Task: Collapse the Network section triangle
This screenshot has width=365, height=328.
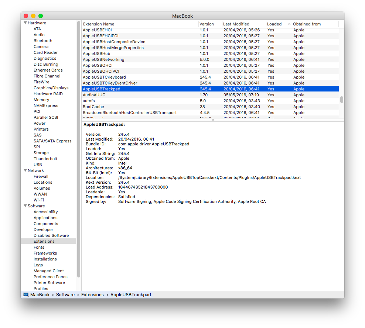Action: [25, 170]
